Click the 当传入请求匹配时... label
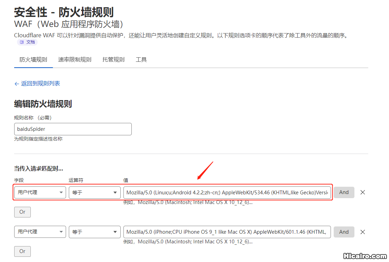Image resolution: width=389 pixels, height=262 pixels. 38,169
